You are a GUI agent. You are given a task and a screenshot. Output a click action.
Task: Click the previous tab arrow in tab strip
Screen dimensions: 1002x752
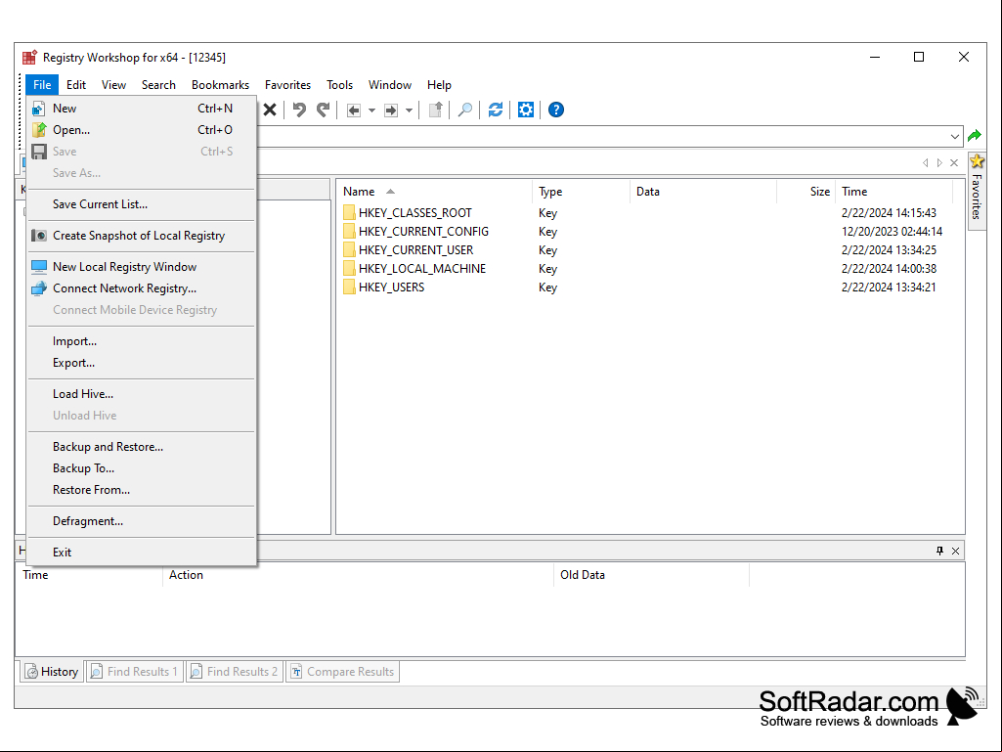(x=926, y=163)
